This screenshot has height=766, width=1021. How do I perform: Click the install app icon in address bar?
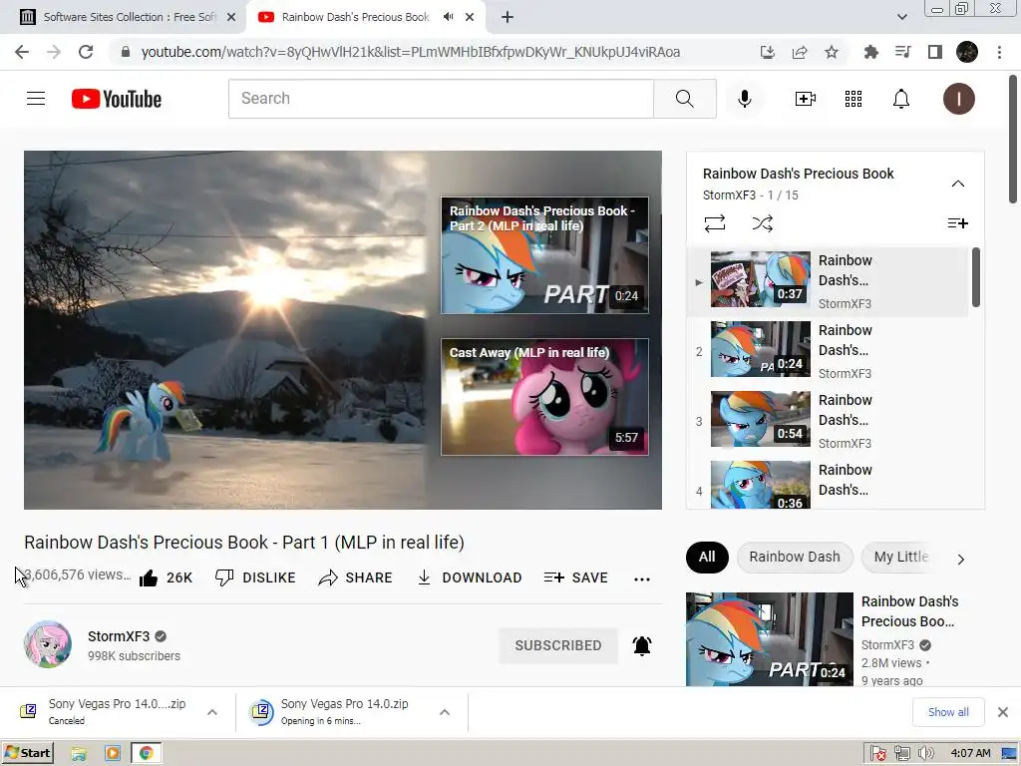pos(767,52)
